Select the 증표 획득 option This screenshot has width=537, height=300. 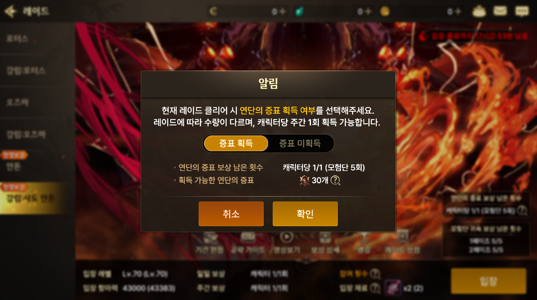[236, 143]
